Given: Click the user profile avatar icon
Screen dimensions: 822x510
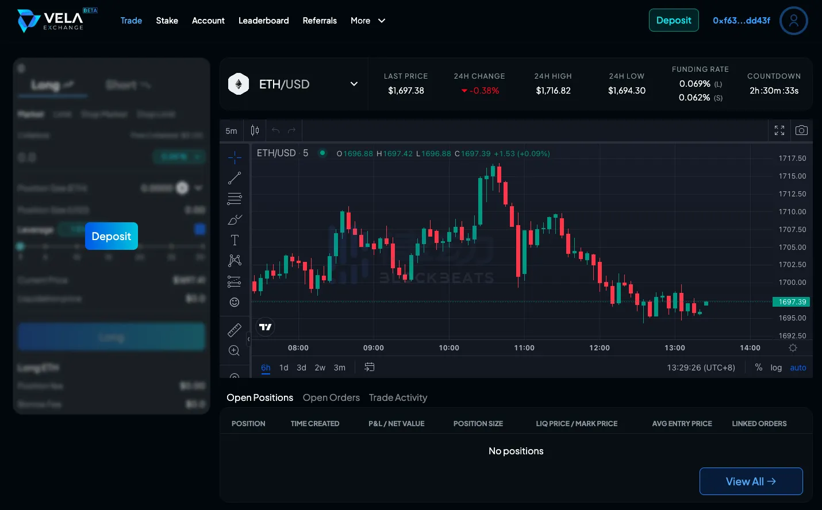Looking at the screenshot, I should (x=793, y=21).
